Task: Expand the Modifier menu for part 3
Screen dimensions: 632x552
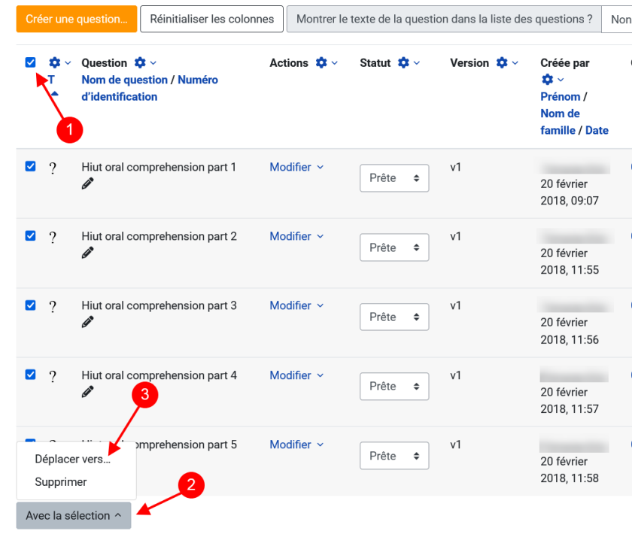Action: click(x=296, y=305)
